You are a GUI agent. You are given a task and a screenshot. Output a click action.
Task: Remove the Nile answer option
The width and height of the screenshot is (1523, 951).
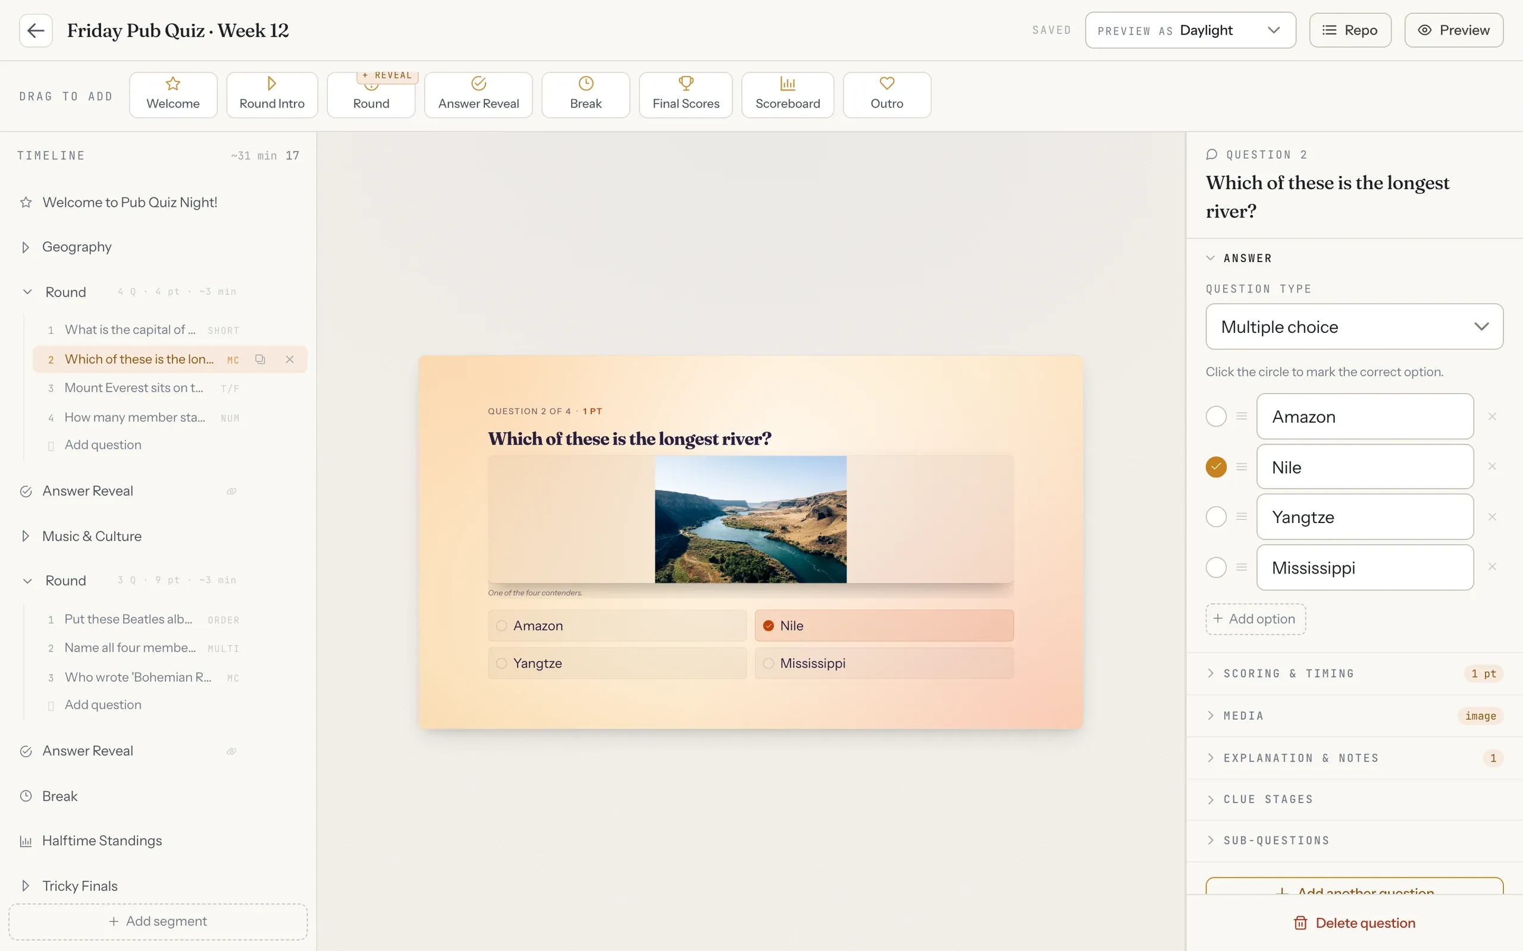[1492, 466]
